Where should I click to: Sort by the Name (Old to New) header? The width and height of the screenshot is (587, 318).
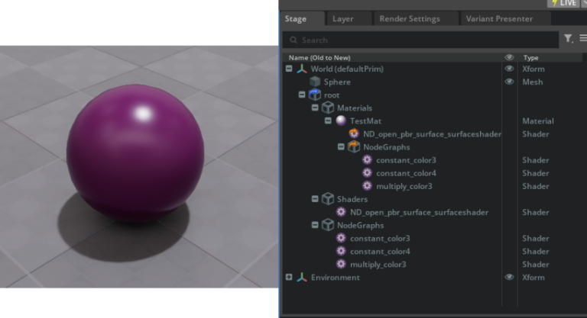(x=319, y=57)
